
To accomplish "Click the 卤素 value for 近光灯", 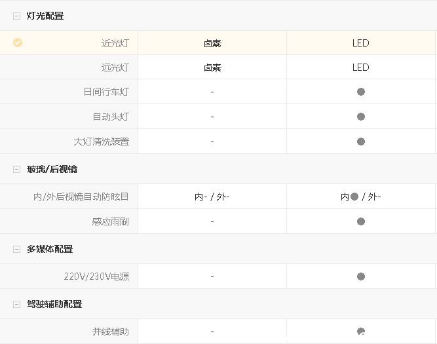I will click(212, 43).
